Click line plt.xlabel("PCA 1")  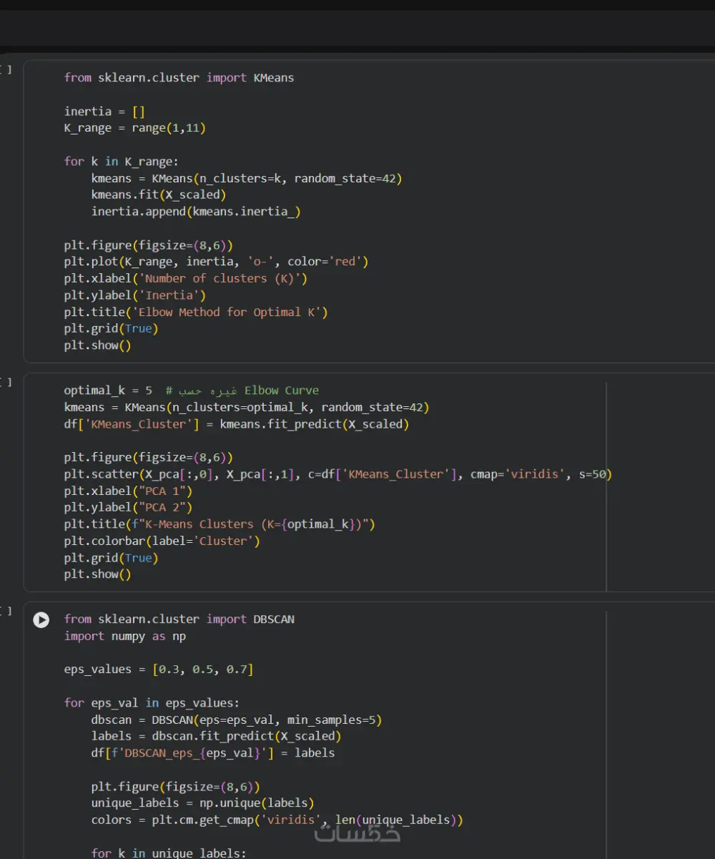point(128,491)
